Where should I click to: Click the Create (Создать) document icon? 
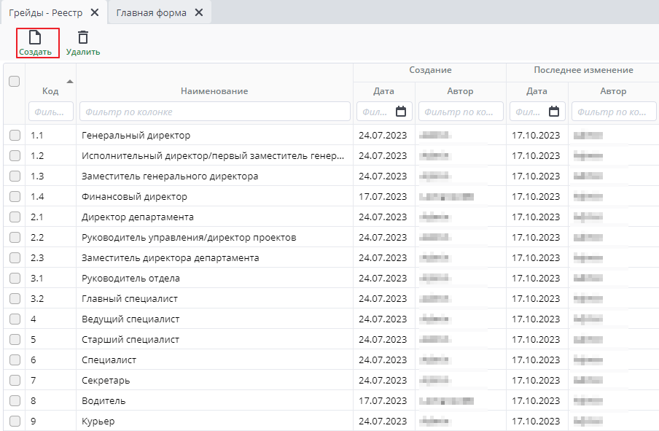34,38
